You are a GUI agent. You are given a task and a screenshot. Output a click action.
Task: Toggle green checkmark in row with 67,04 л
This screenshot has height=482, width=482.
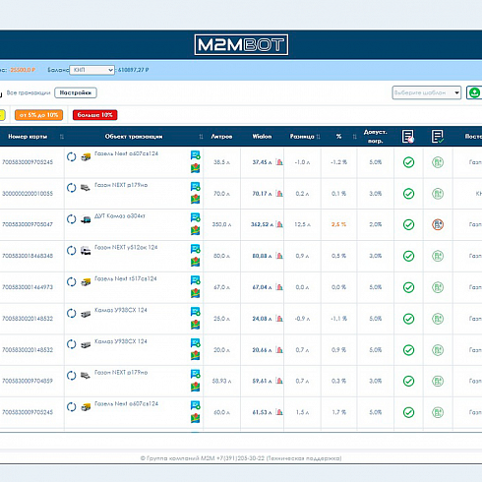click(x=408, y=287)
